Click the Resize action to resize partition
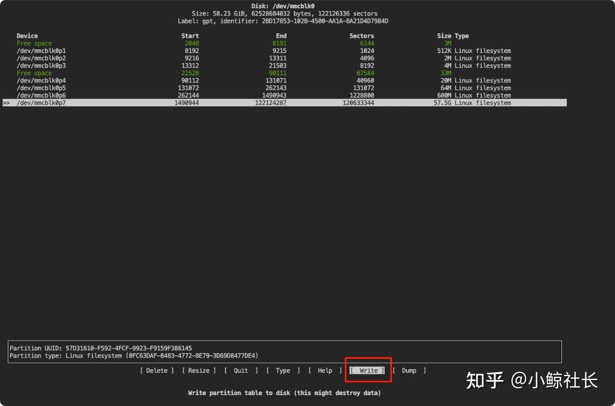The height and width of the screenshot is (406, 615). (198, 370)
